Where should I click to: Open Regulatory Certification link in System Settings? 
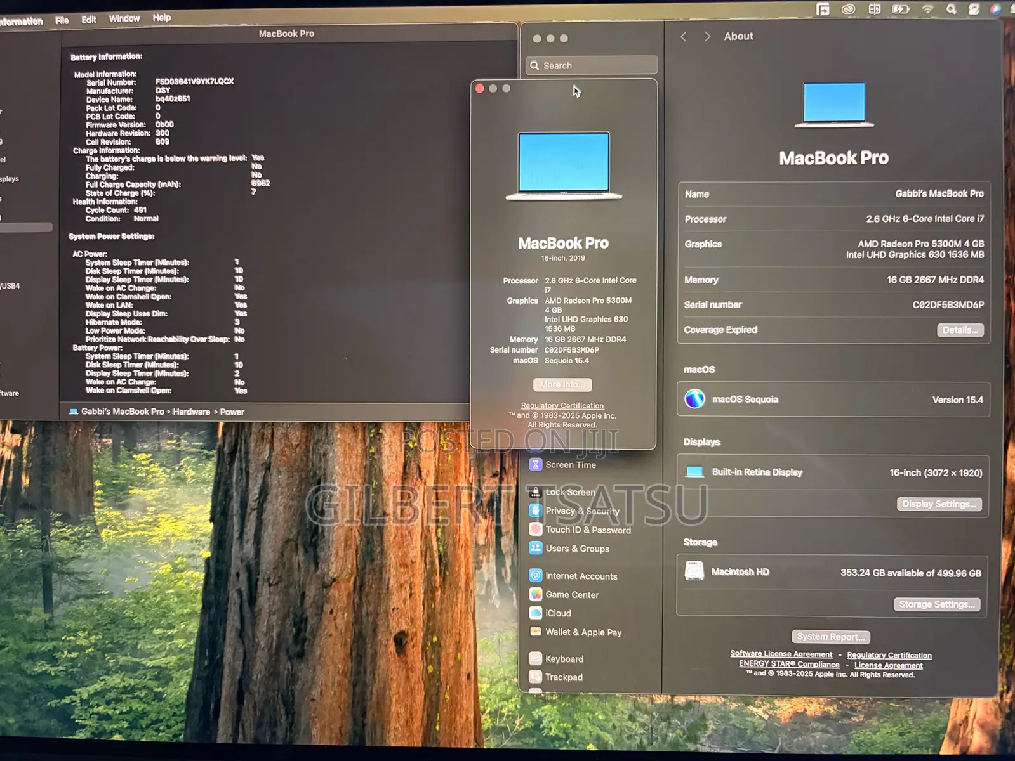889,655
